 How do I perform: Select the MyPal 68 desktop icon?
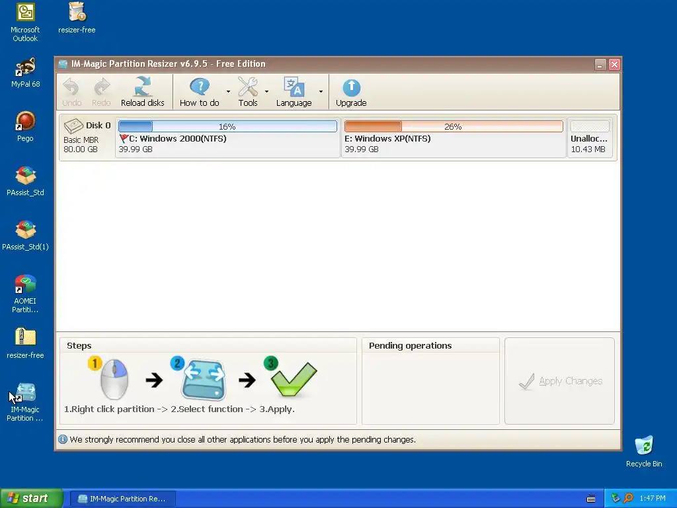click(x=26, y=73)
